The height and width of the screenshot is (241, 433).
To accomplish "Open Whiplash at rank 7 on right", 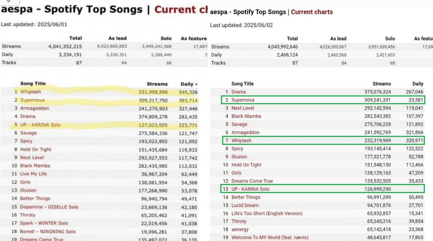I will (x=241, y=140).
